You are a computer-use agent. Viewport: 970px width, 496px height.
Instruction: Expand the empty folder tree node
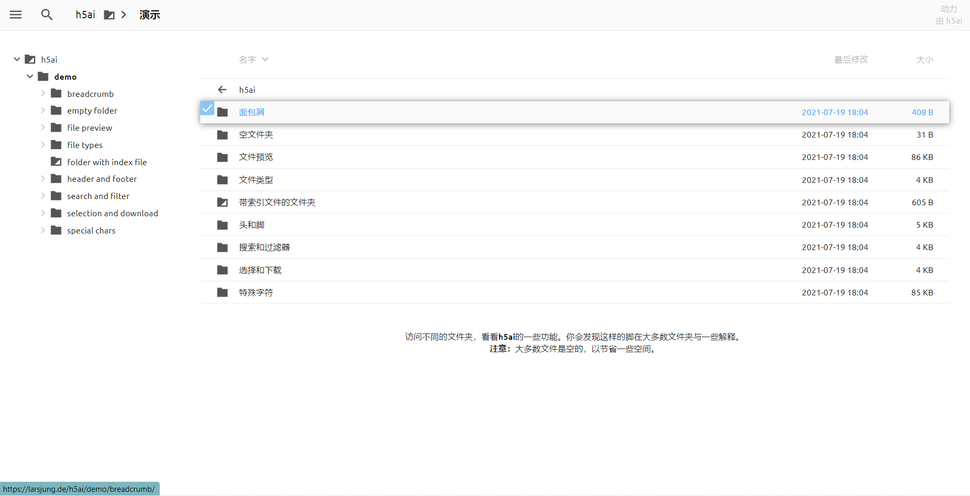pos(43,110)
